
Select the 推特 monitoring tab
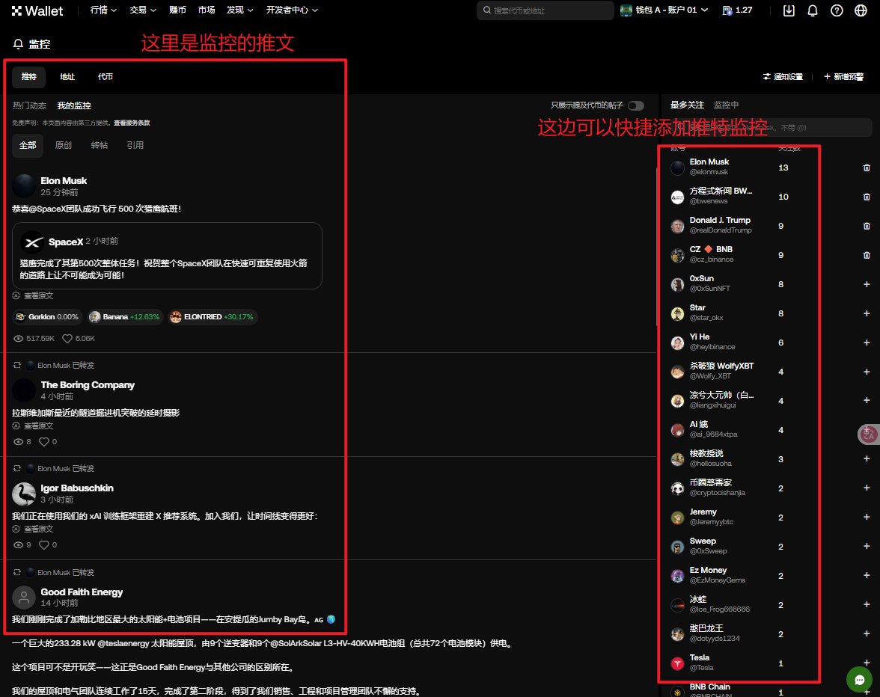[28, 77]
